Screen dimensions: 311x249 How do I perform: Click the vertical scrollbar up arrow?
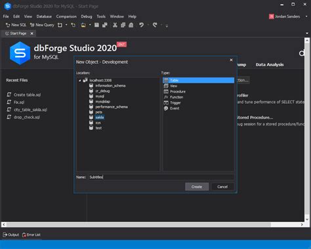click(x=307, y=41)
